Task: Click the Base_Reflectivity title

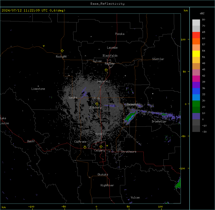Action: point(107,4)
